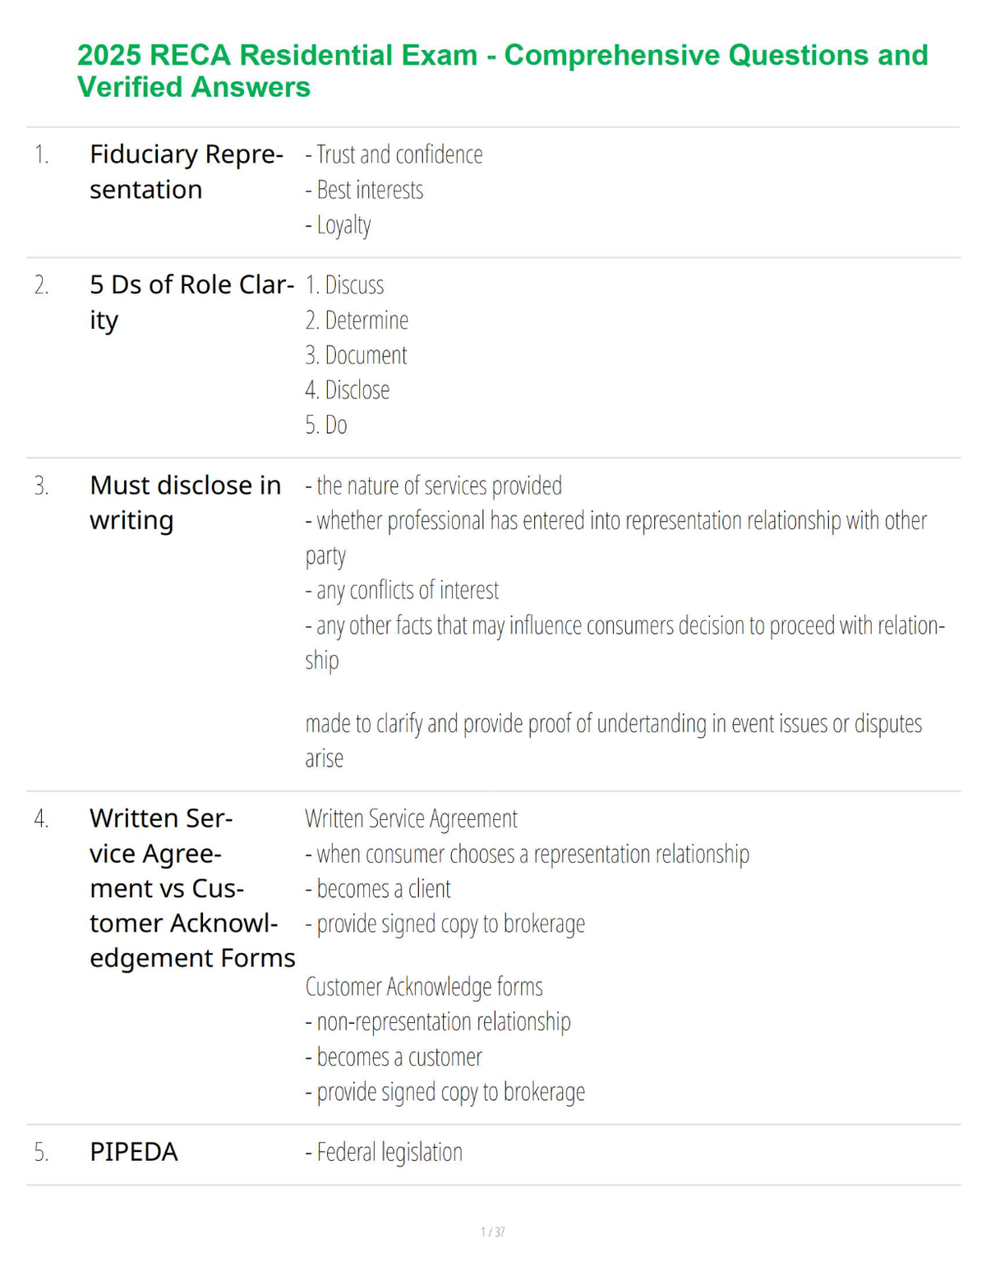Click the 5 Ds of Role Clarity term
This screenshot has height=1276, width=986.
[x=191, y=302]
